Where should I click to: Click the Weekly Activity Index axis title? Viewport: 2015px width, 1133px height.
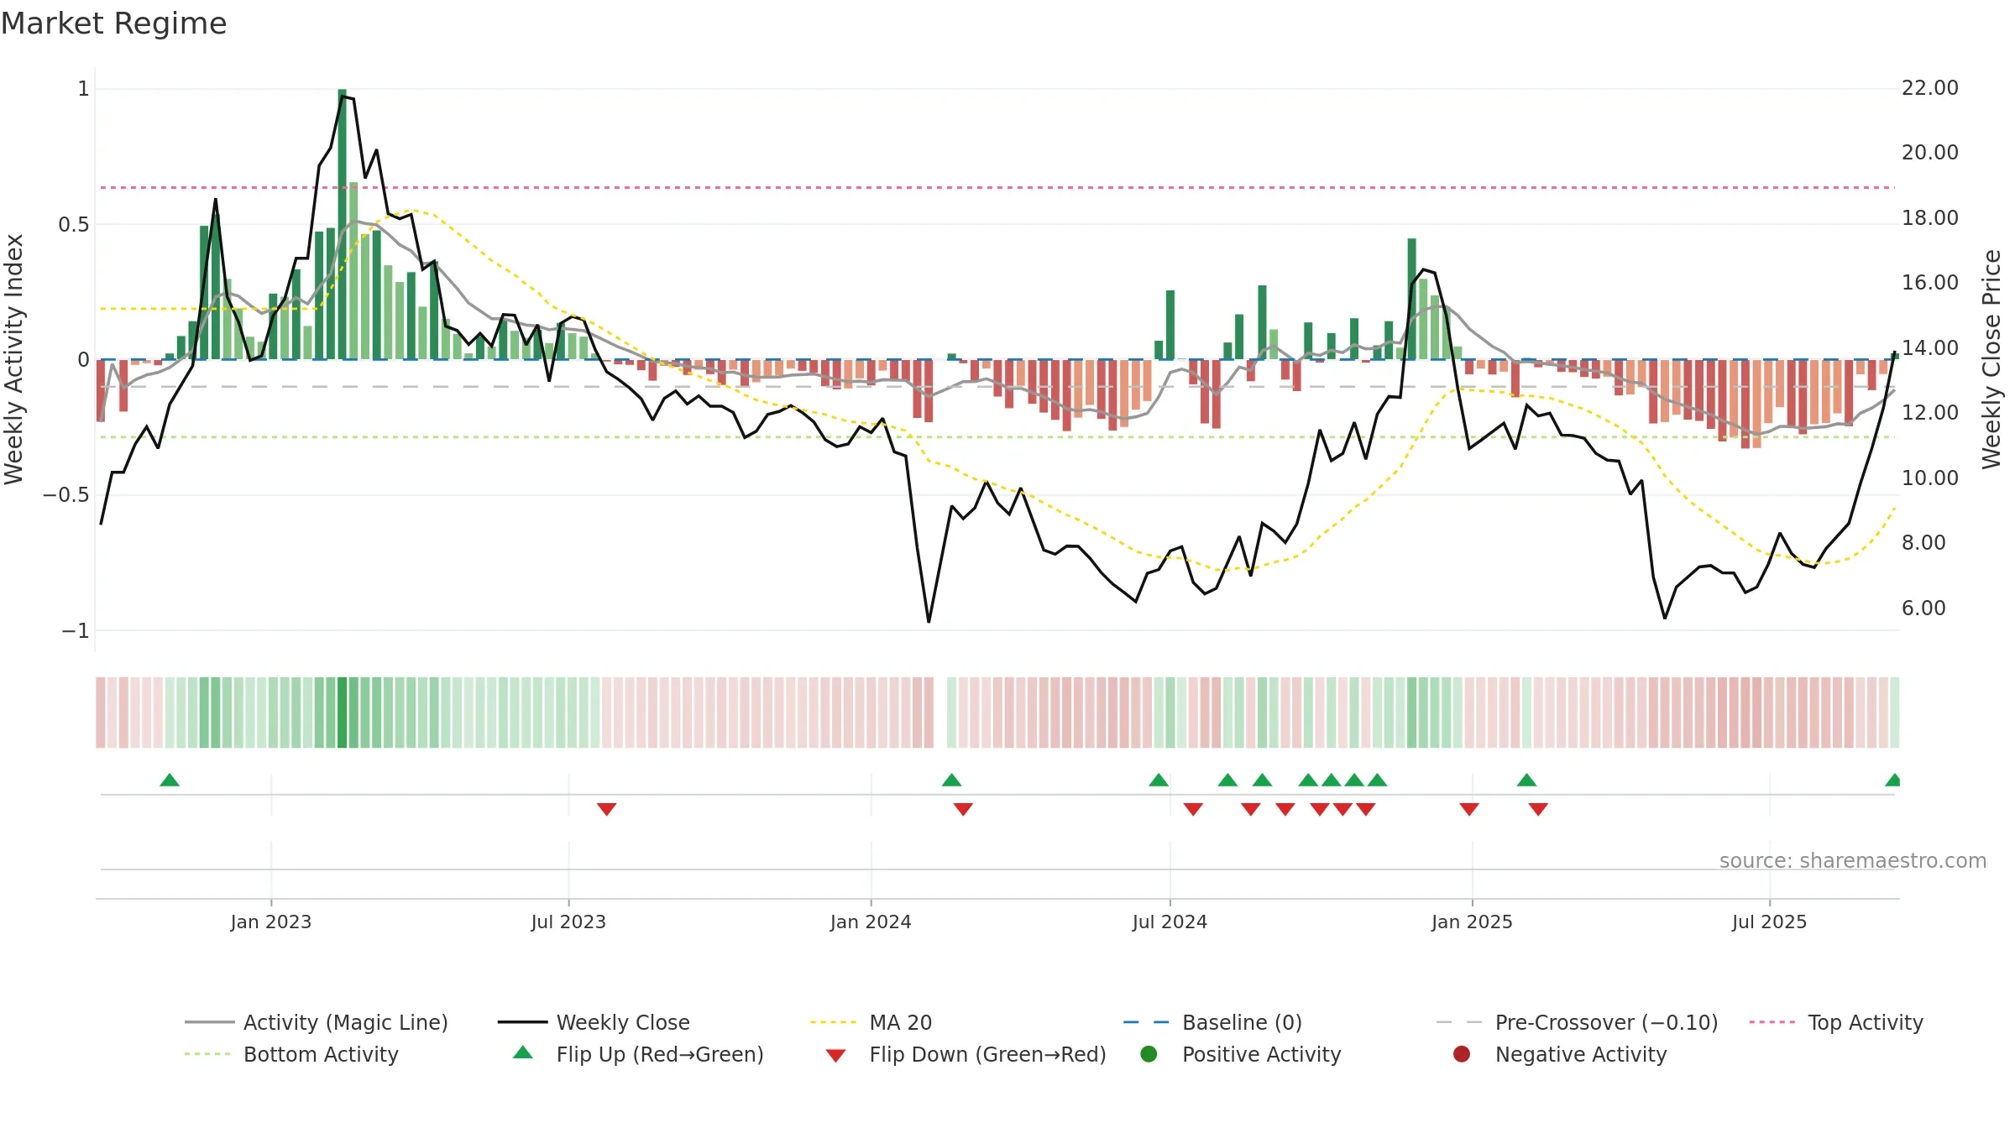[13, 359]
